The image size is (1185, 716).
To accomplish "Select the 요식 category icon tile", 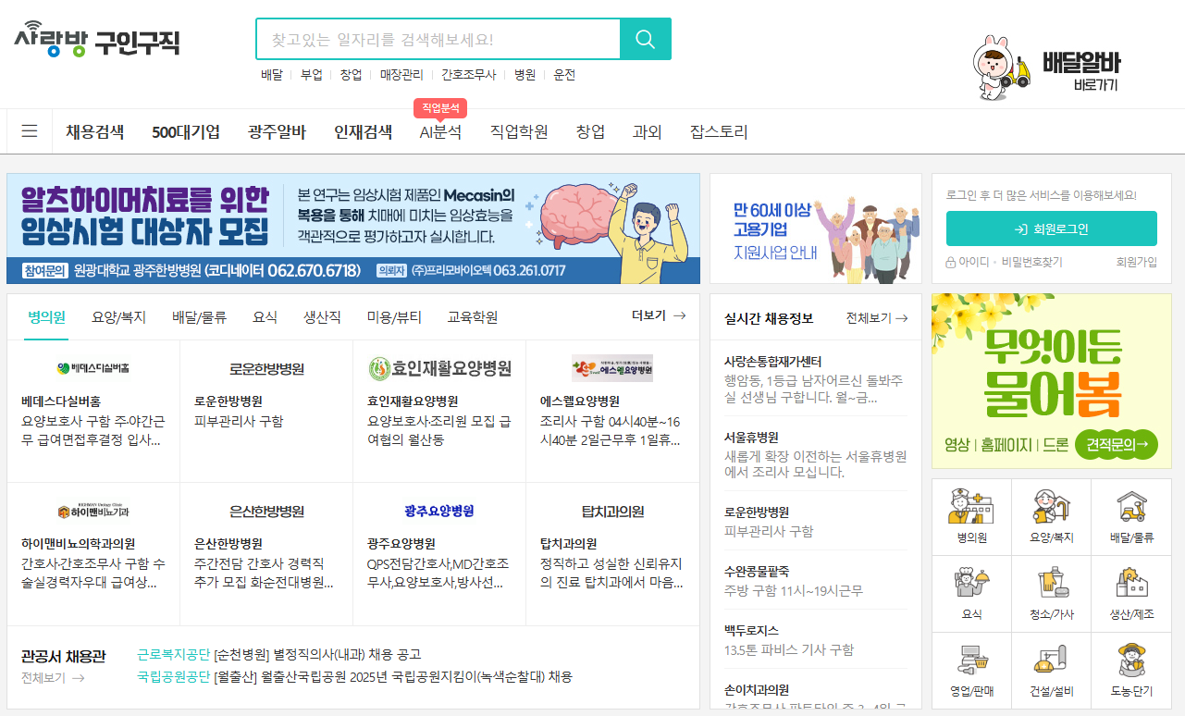I will point(971,593).
